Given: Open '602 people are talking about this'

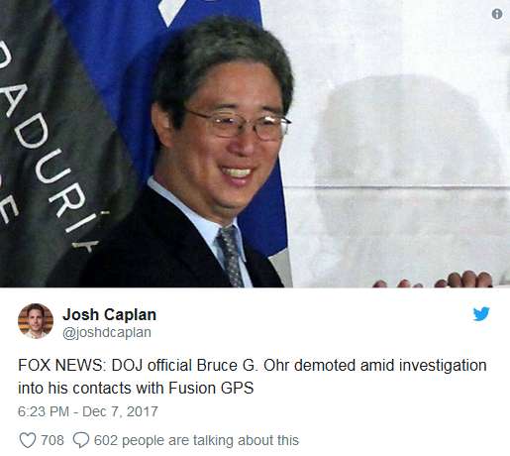Looking at the screenshot, I should (x=196, y=440).
